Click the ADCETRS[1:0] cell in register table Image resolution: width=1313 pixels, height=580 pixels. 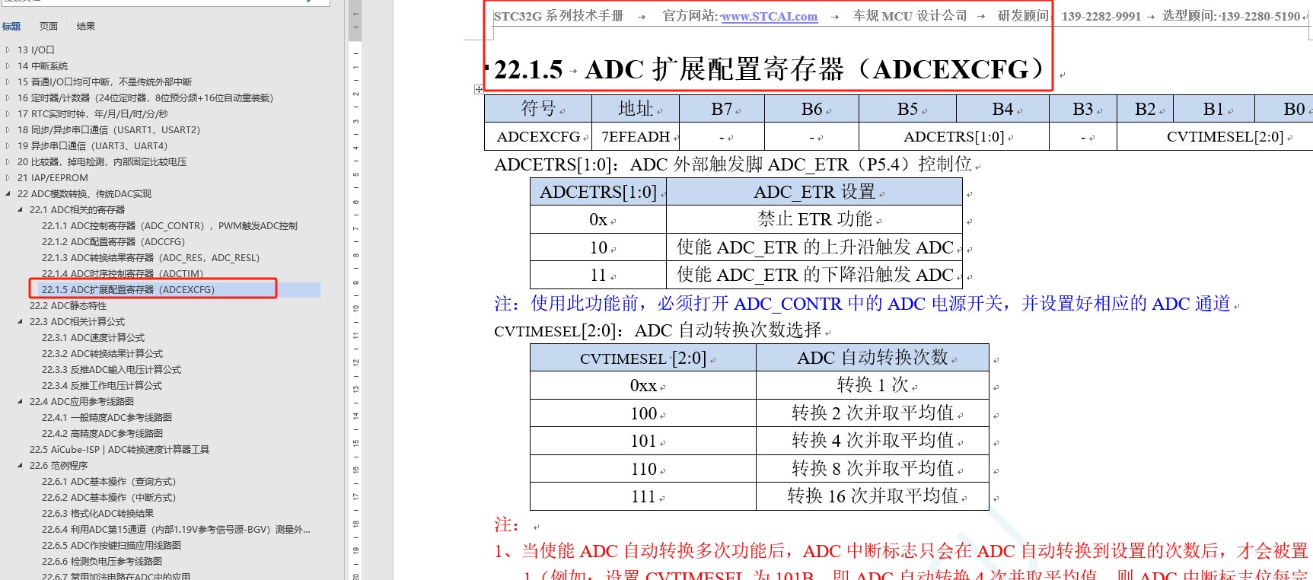[x=954, y=137]
